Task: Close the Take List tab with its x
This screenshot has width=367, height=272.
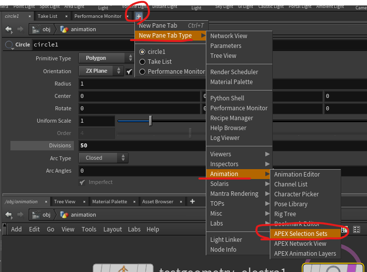Action: 66,16
